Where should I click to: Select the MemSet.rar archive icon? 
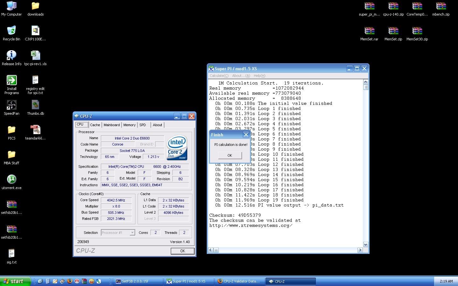369,33
